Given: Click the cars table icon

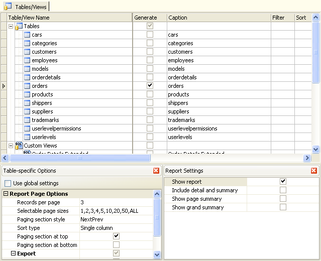Looking at the screenshot, I should click(x=27, y=35).
